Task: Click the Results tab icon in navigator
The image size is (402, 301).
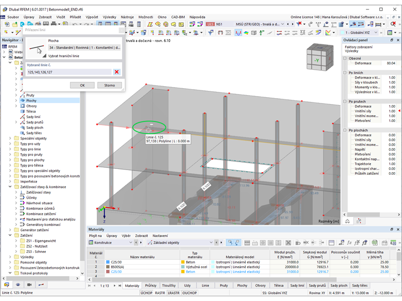Action: (41, 285)
